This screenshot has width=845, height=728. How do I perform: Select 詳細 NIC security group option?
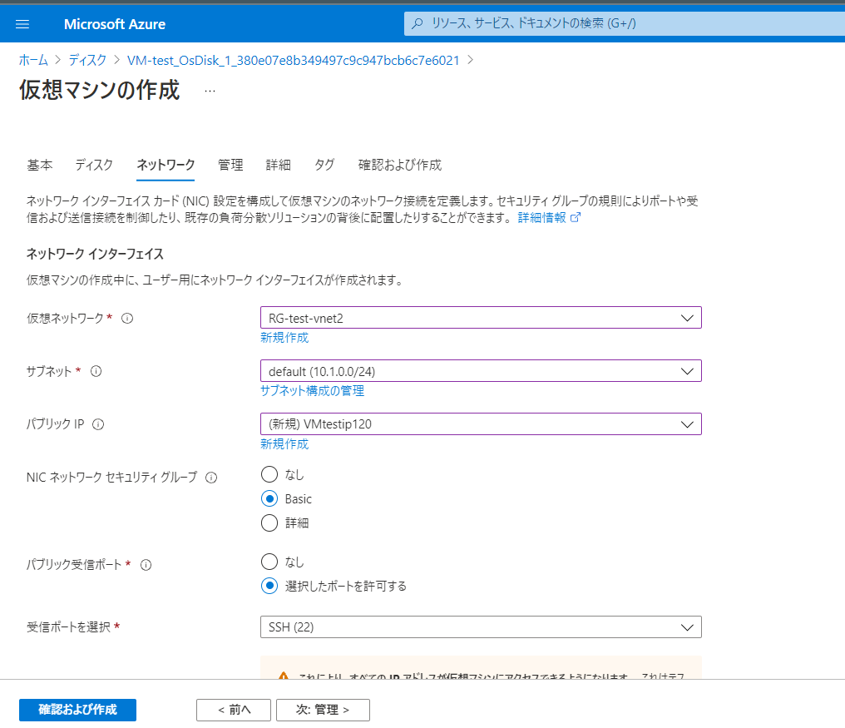coord(269,522)
